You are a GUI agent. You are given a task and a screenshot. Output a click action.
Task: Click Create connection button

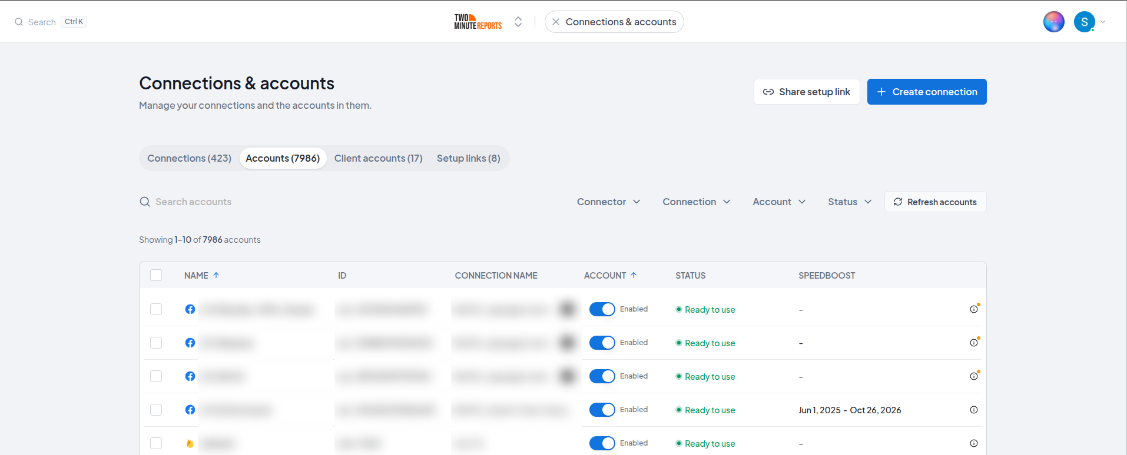[927, 92]
